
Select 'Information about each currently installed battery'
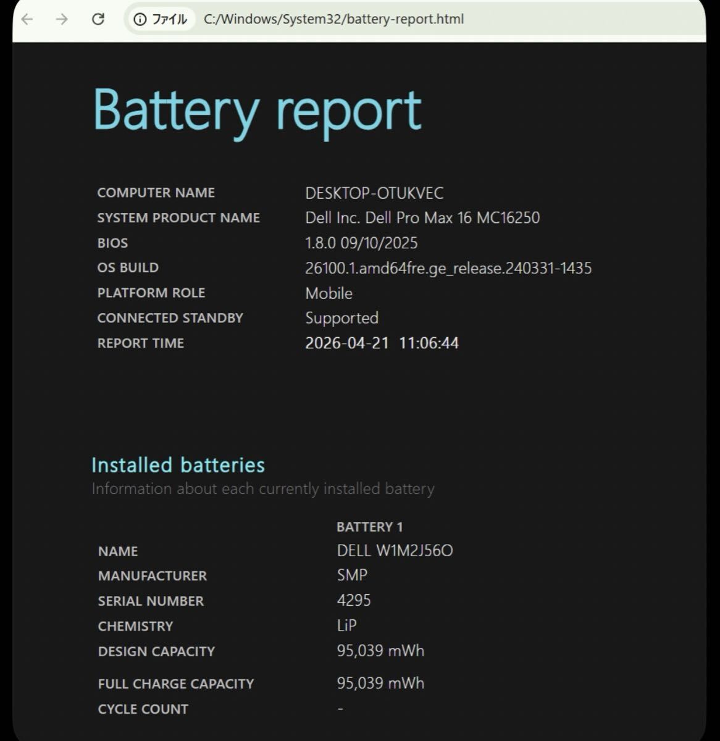[x=263, y=489]
